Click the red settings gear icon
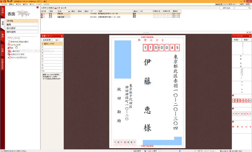The image size is (252, 152). tap(37, 8)
